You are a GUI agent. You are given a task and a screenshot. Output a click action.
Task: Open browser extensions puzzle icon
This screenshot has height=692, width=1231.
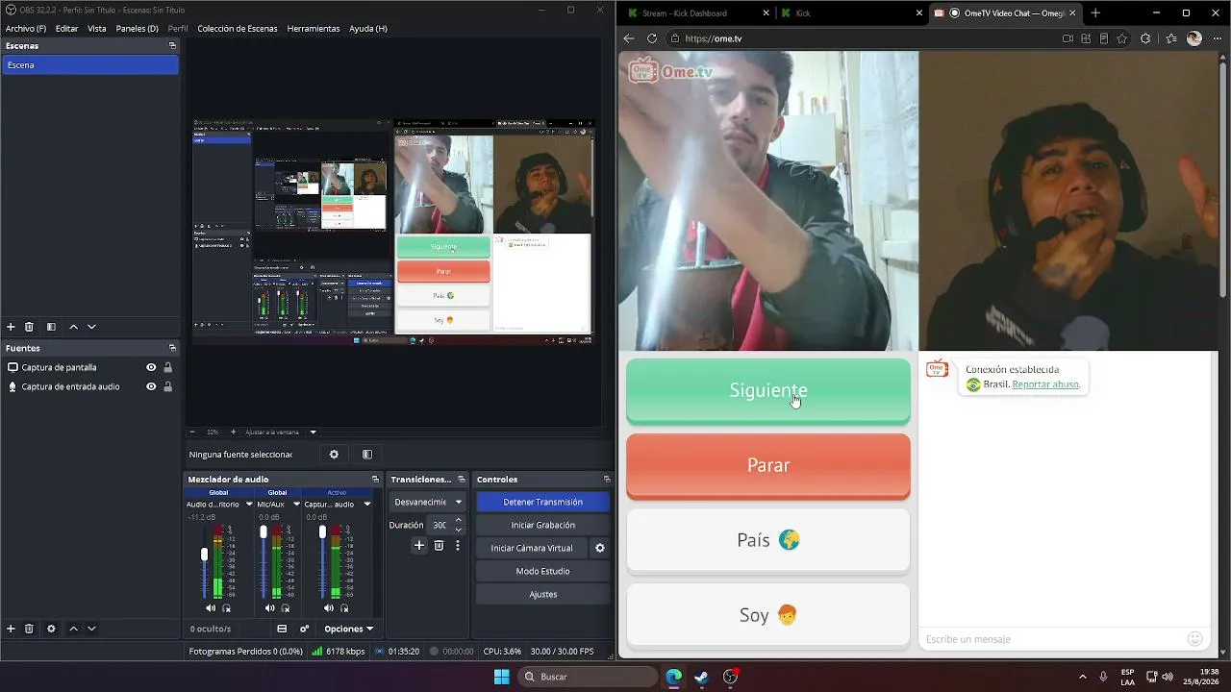1145,38
